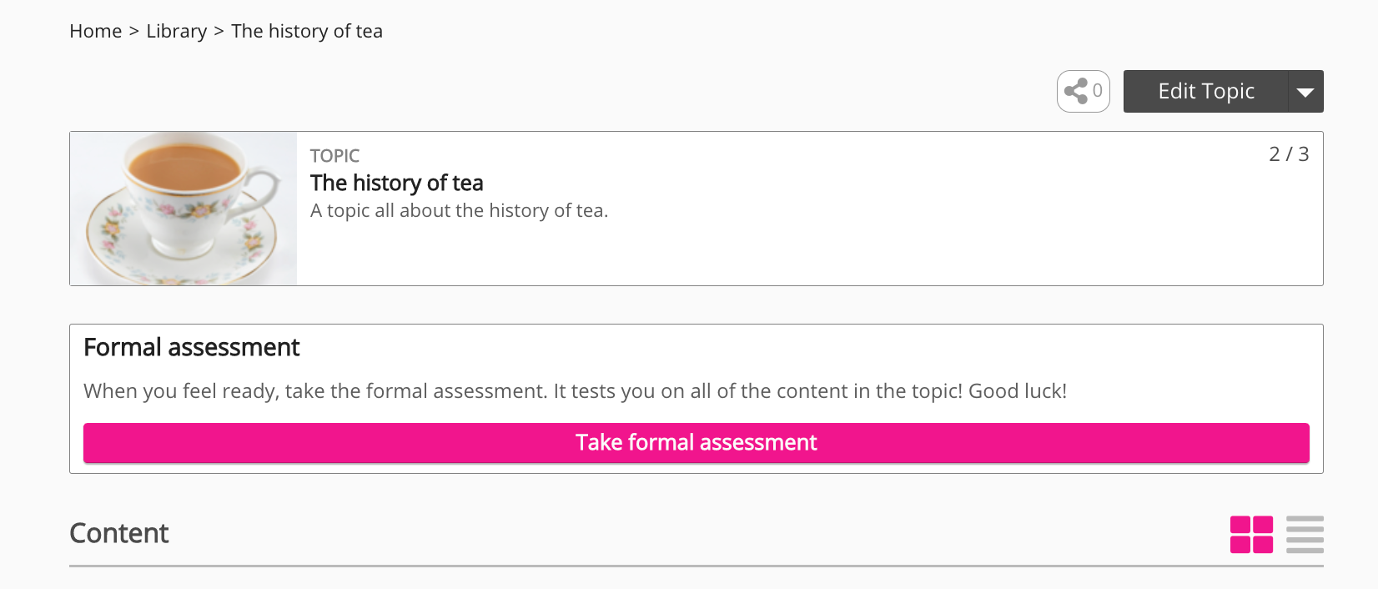
Task: Switch to list view for Content
Action: click(1305, 535)
